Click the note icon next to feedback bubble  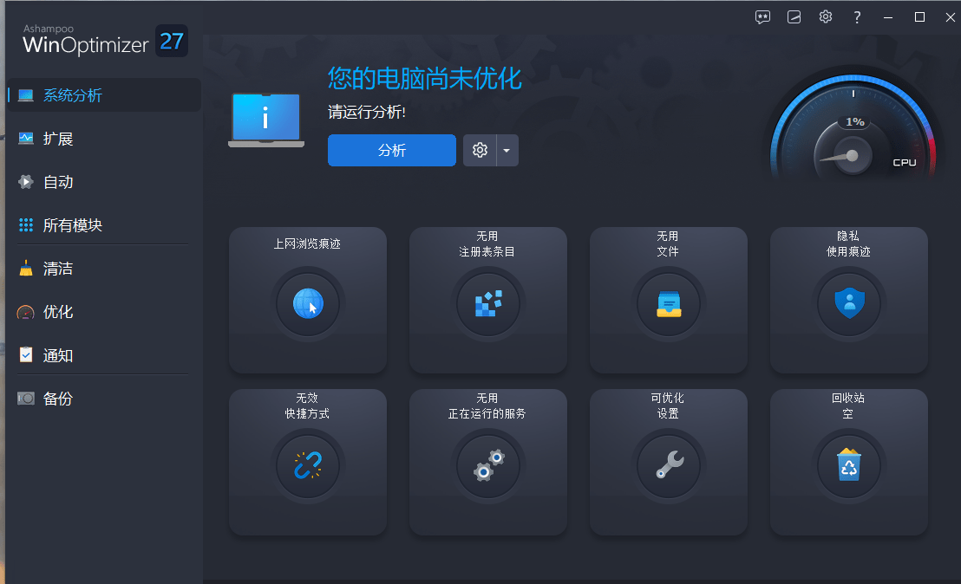[794, 16]
